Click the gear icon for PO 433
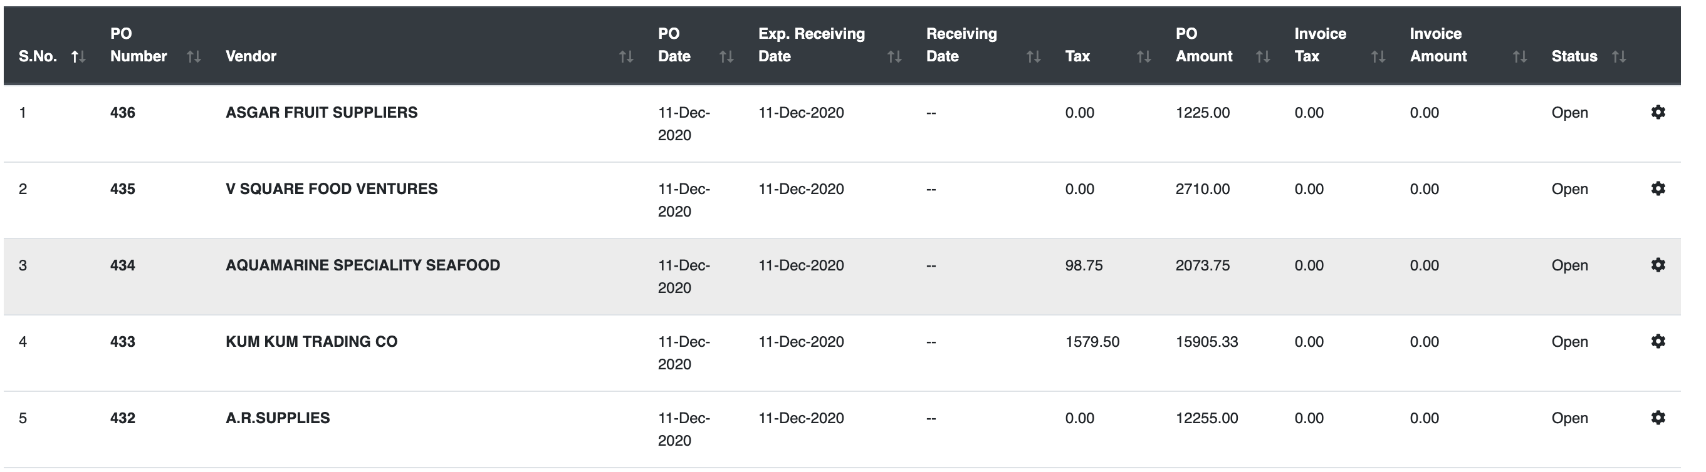 click(x=1659, y=341)
